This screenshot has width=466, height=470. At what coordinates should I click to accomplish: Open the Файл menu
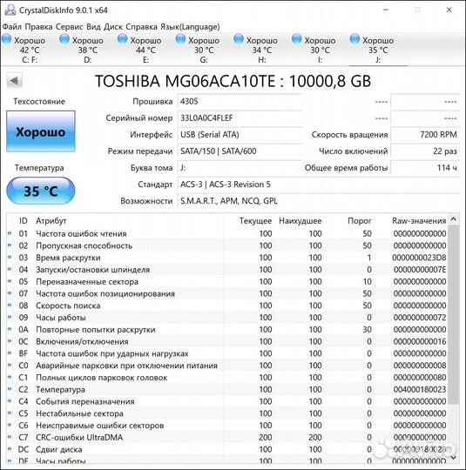[11, 27]
